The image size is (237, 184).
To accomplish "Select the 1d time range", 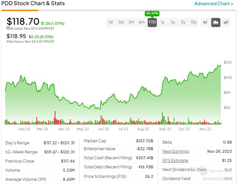I will (x=111, y=22).
